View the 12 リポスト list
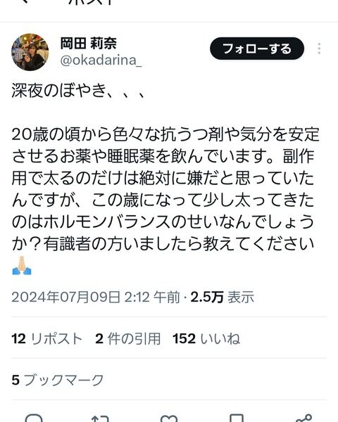The image size is (338, 422). [x=47, y=338]
